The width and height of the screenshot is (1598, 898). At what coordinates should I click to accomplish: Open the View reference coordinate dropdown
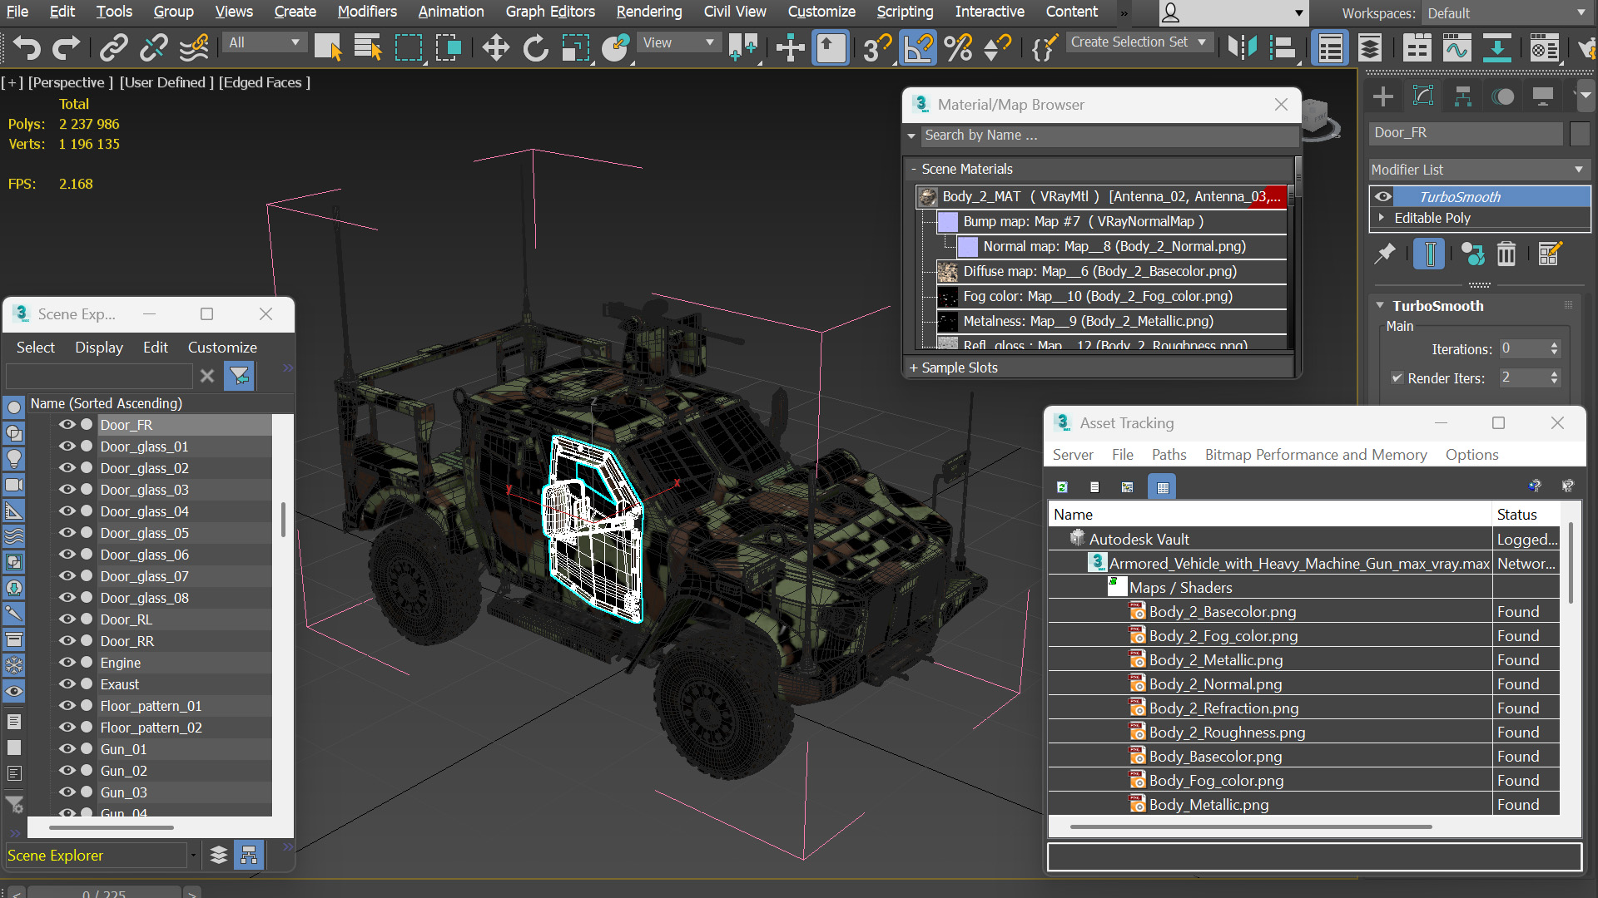click(x=678, y=42)
